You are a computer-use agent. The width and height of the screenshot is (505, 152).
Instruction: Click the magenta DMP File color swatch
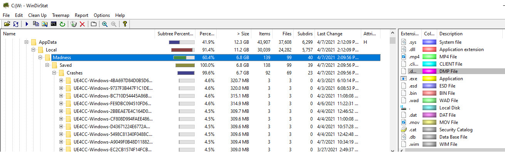pos(429,71)
